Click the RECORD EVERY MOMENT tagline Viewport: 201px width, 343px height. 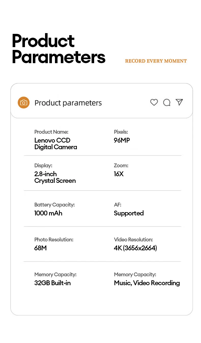click(156, 61)
